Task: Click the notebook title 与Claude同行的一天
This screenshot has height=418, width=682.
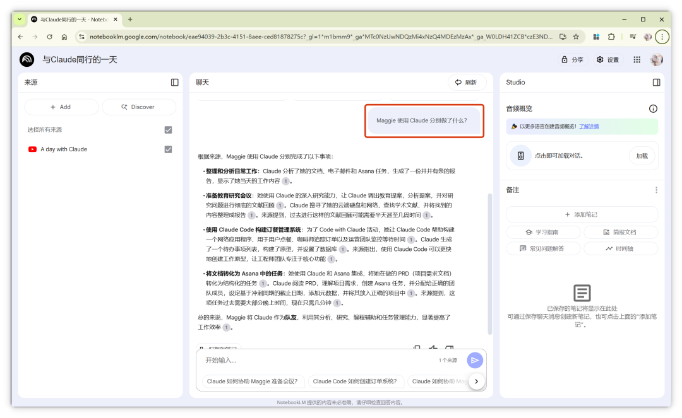Action: (80, 59)
